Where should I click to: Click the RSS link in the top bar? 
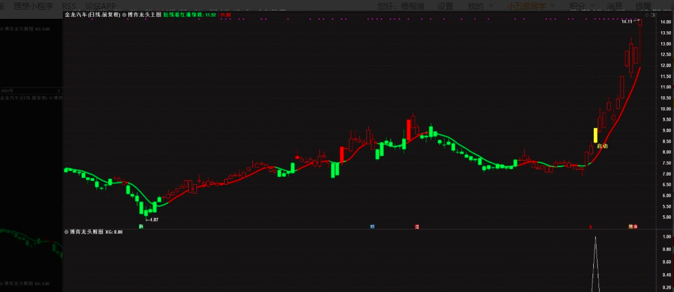70,6
